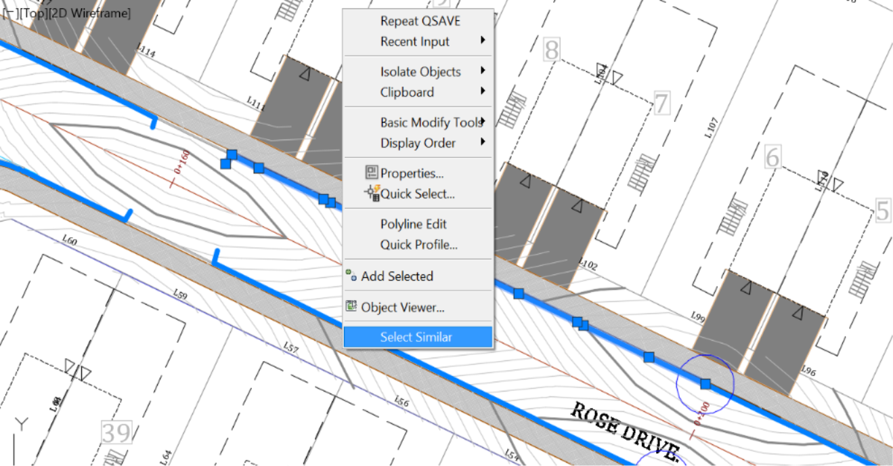
Task: Click lot number 39 label
Action: click(x=115, y=432)
